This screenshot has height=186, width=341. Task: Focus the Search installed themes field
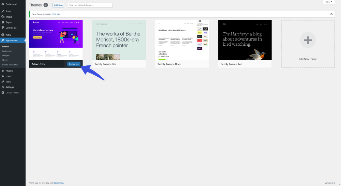tap(90, 5)
